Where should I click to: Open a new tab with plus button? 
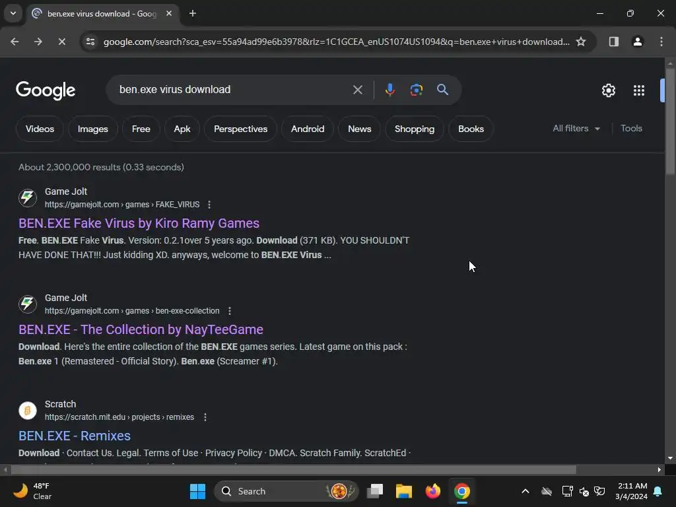193,13
